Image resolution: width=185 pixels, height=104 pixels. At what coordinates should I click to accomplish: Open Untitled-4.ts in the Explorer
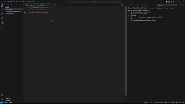(x=14, y=13)
